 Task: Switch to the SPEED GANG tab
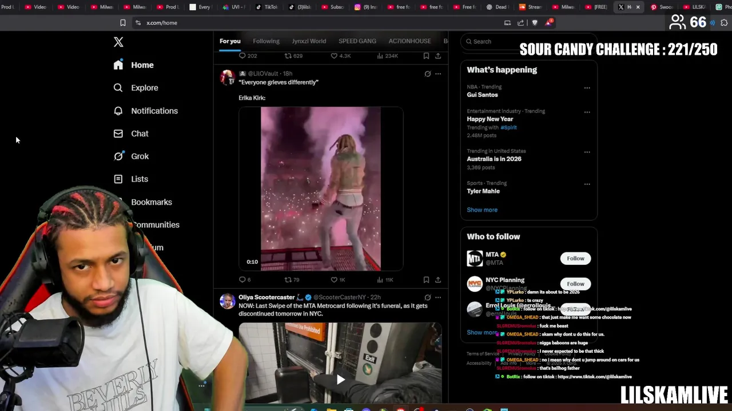(x=357, y=41)
